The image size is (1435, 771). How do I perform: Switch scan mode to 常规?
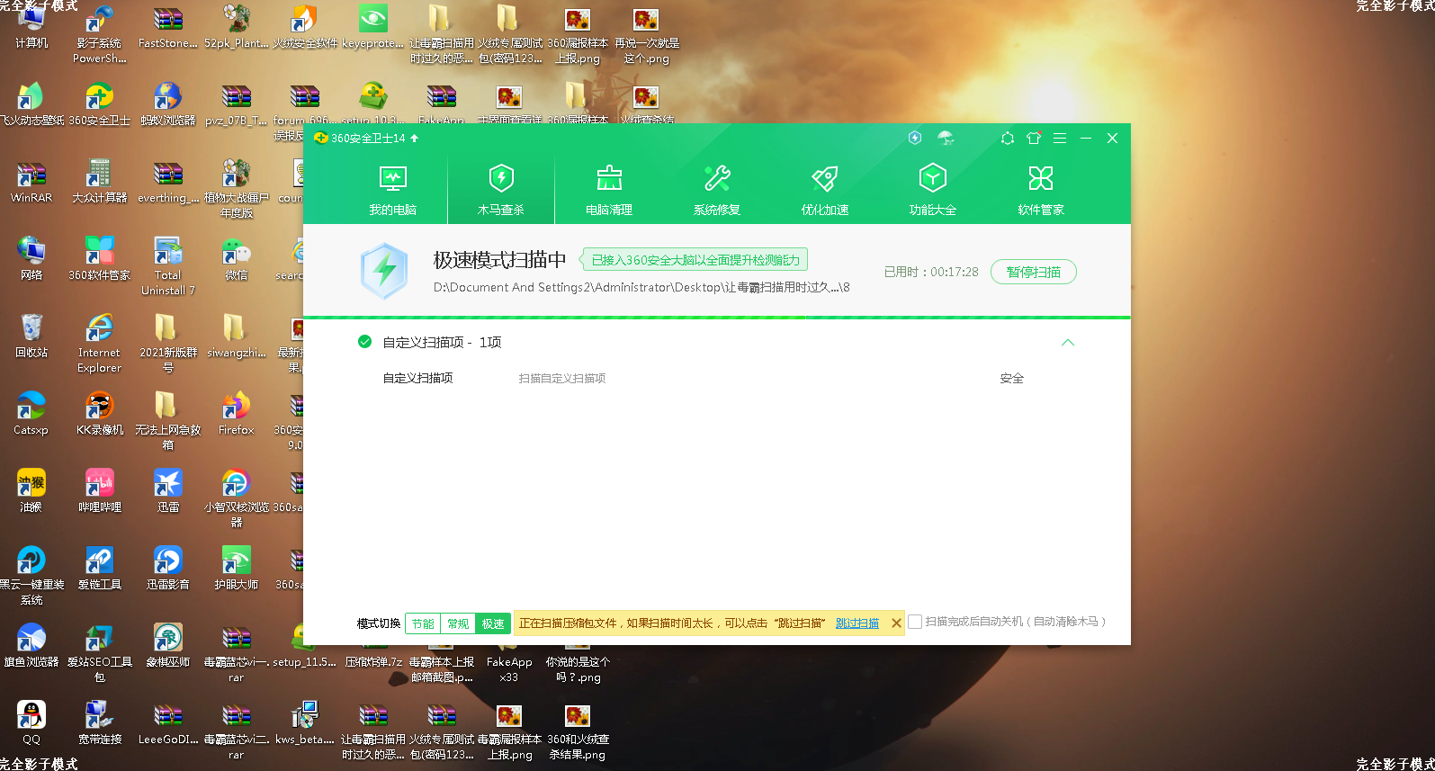coord(458,623)
